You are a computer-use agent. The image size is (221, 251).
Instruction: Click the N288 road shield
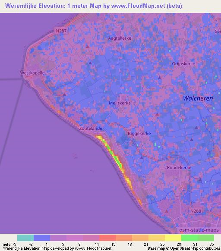pos(196,211)
